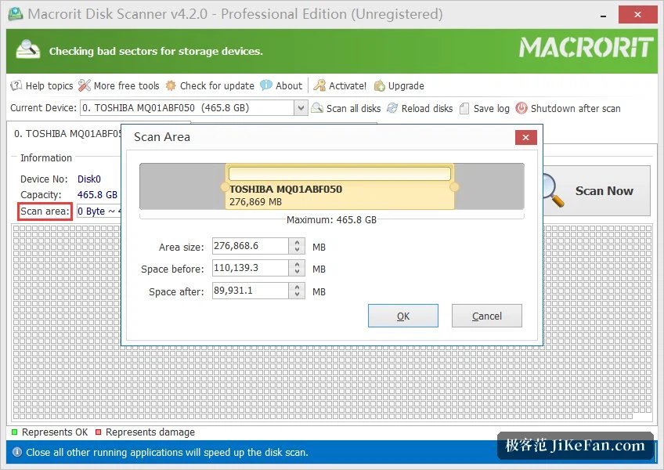Click the 465.8 GB capacity value

coord(97,194)
